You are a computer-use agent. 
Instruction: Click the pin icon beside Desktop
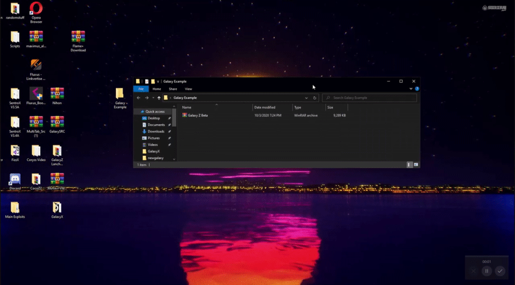169,118
